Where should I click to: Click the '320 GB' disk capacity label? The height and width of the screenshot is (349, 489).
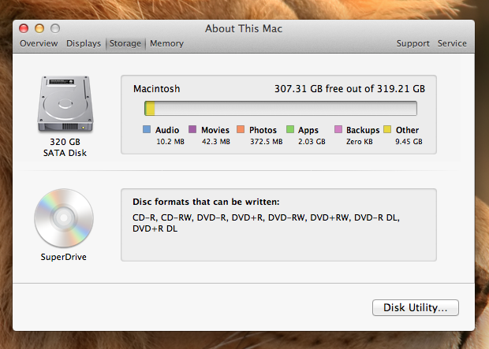pos(65,142)
